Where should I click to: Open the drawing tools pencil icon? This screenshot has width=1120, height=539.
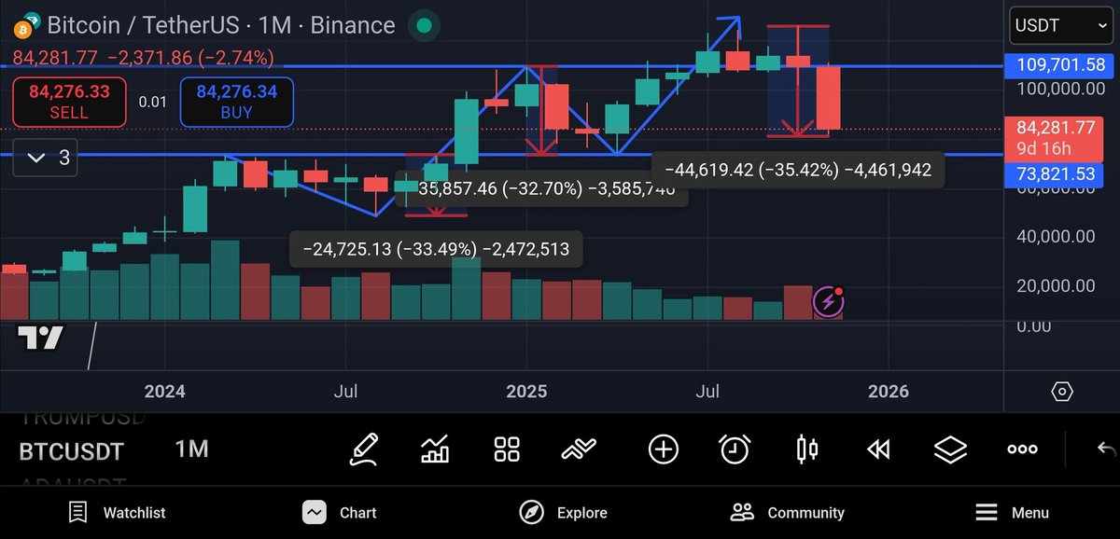[364, 449]
